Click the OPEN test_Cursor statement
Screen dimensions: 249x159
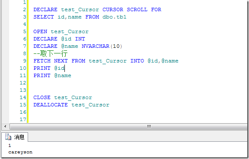coord(61,32)
